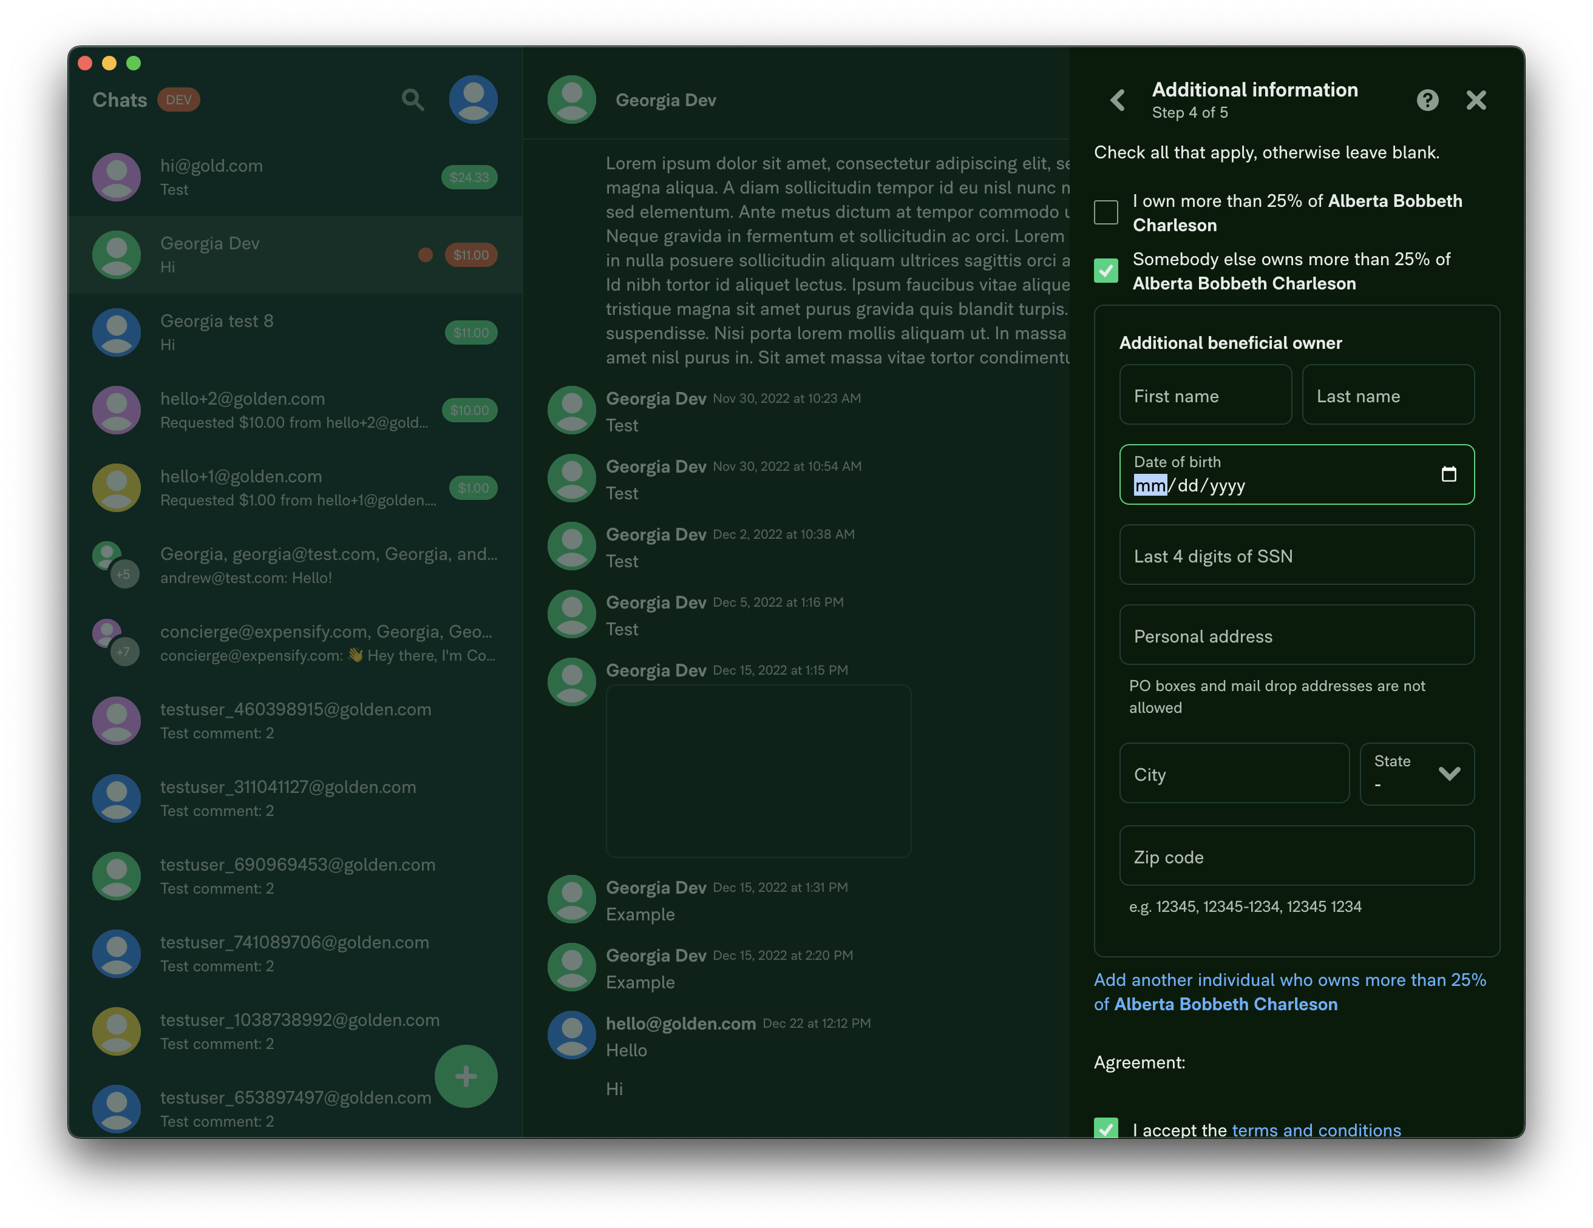
Task: Click the green plus new-chat button
Action: click(x=466, y=1076)
